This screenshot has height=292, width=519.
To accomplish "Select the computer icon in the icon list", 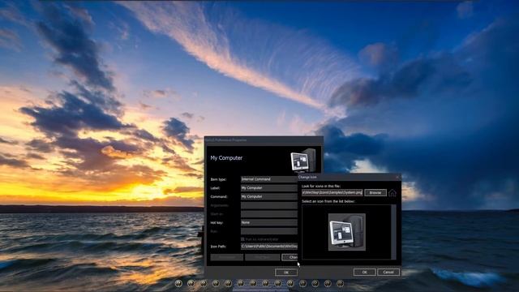I will click(347, 232).
